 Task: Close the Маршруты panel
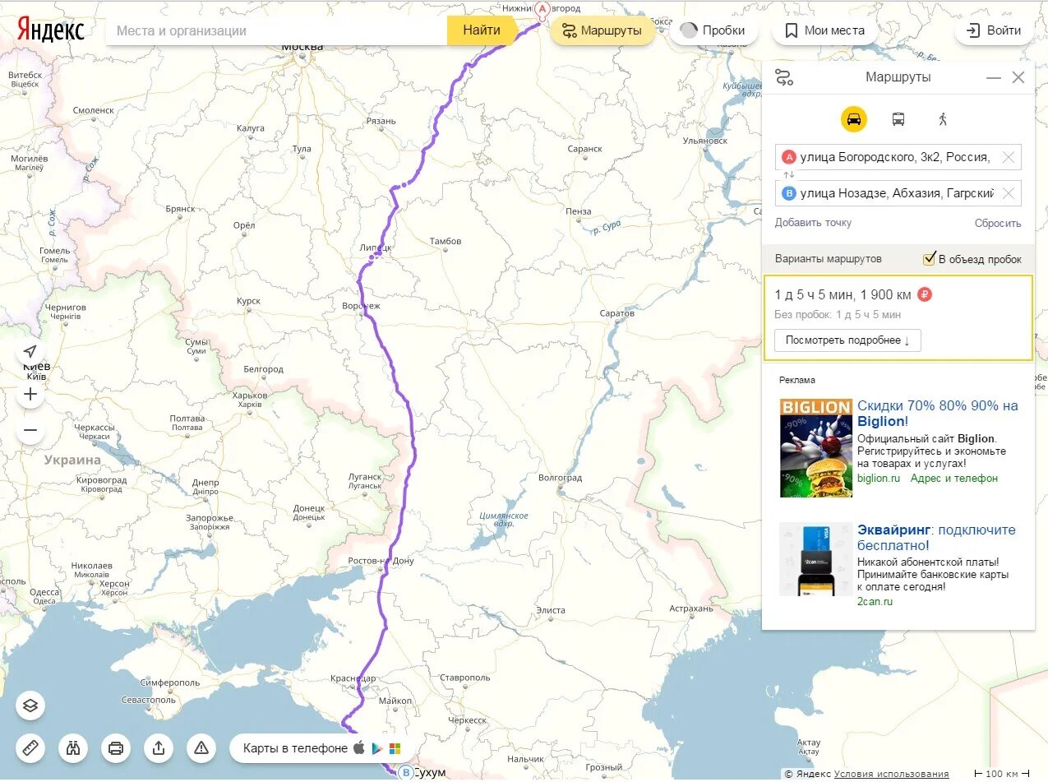tap(1018, 77)
